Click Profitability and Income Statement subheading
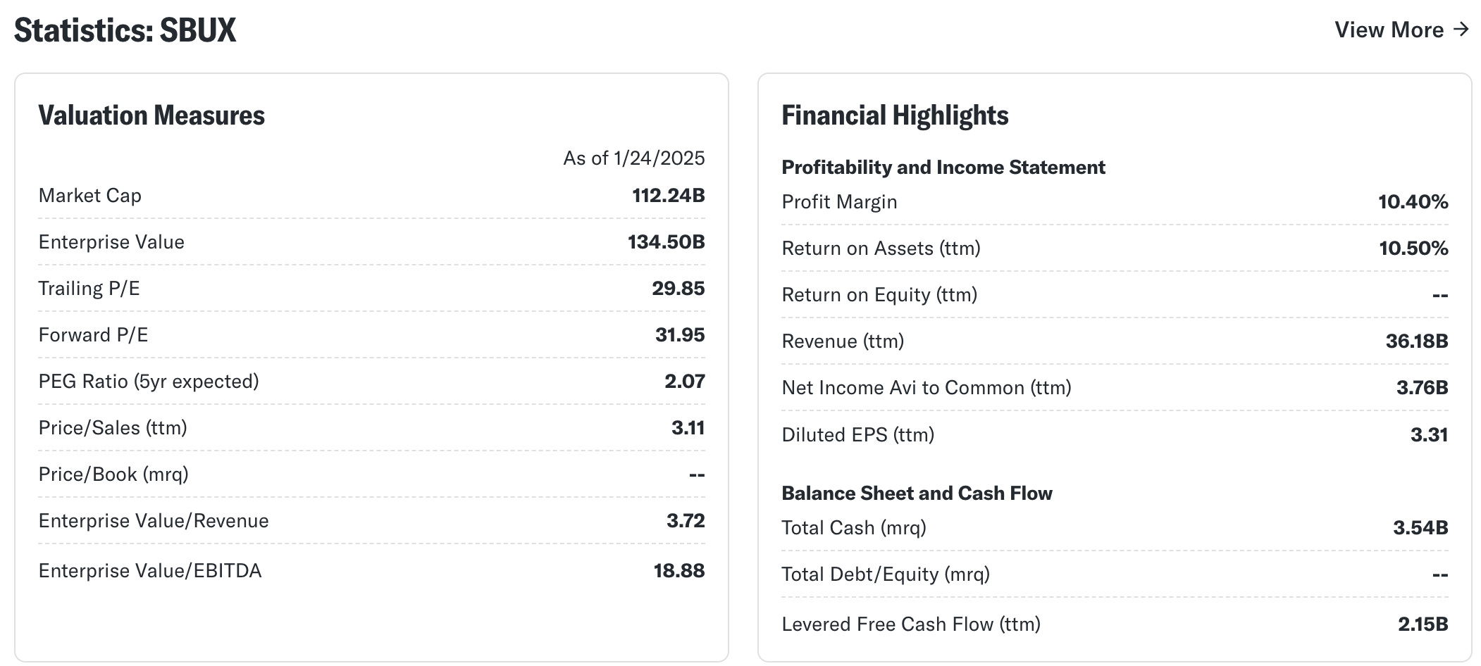Screen dimensions: 1481x666 (x=943, y=168)
